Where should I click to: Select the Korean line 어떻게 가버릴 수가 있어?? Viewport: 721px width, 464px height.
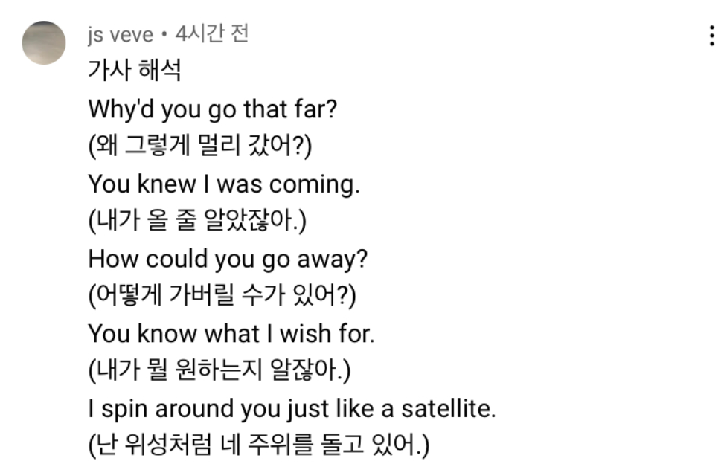click(222, 296)
